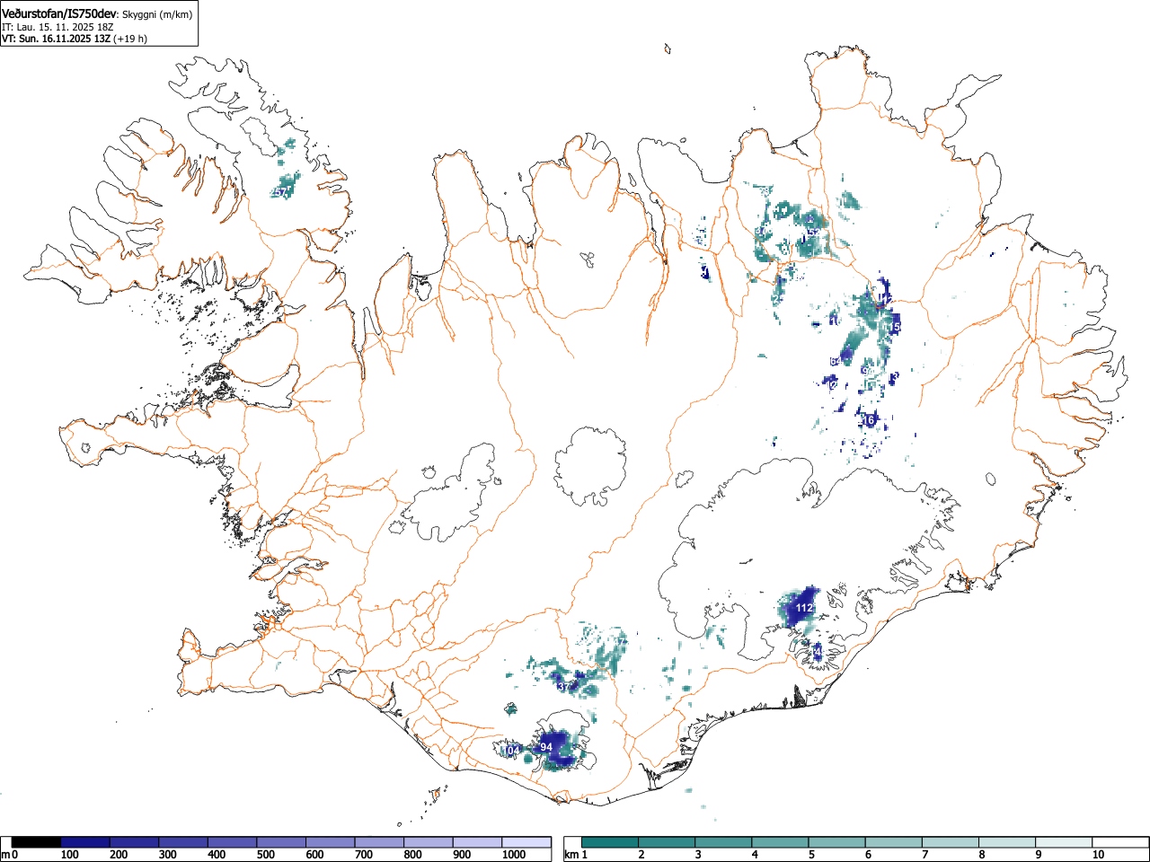
Task: Click the 500–600 m legend swatch
Action: pyautogui.click(x=281, y=842)
